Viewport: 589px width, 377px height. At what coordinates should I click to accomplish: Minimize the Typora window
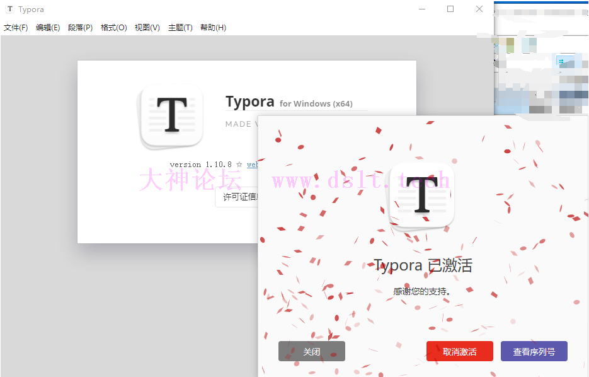[x=422, y=9]
